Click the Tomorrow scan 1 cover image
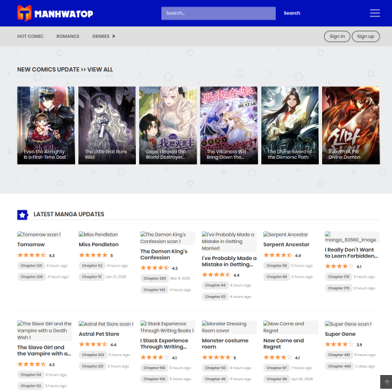Screen dimensions: 392x392 click(x=39, y=235)
